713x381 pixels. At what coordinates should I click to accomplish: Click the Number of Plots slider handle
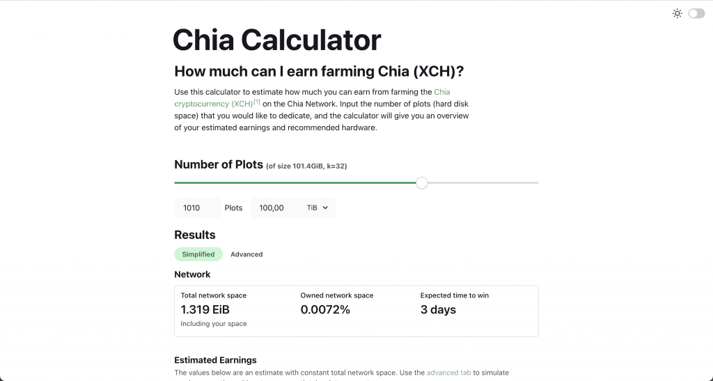click(x=421, y=182)
